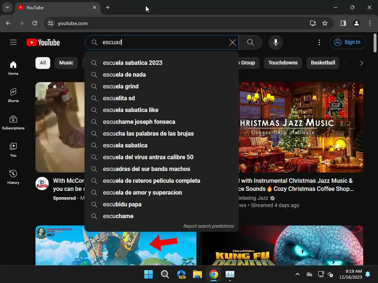378x283 pixels.
Task: Open File Explorer from the taskbar
Action: click(197, 274)
